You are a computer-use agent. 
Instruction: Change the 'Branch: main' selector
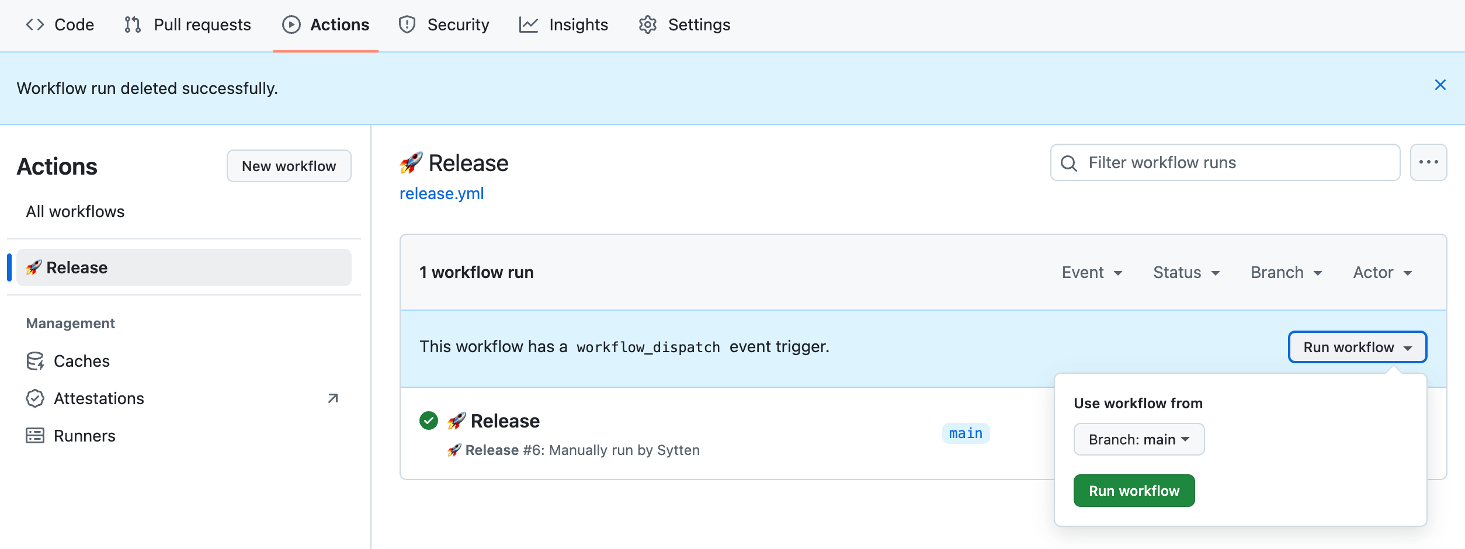1138,439
